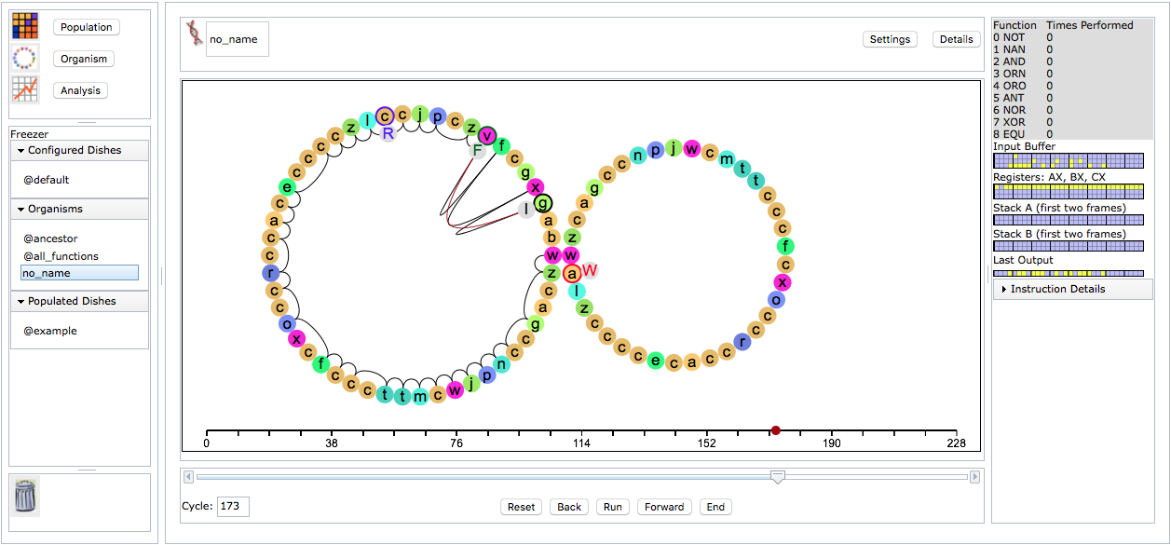Click the 2 AND function row
Screen dimensions: 1171x545
pos(1073,61)
